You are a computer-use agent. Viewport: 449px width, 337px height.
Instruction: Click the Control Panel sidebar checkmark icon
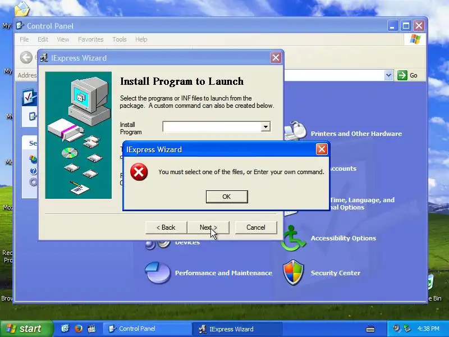click(29, 97)
